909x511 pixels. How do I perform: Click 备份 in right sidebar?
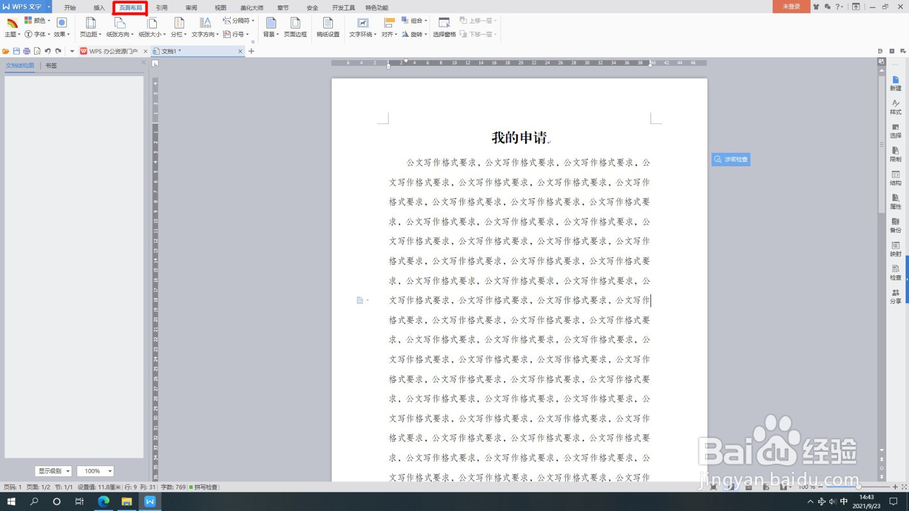pos(895,225)
